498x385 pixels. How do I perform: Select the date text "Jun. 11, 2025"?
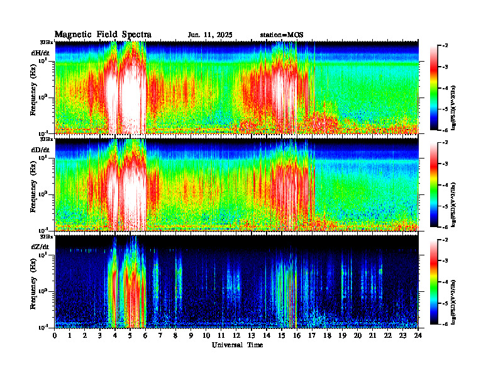210,35
